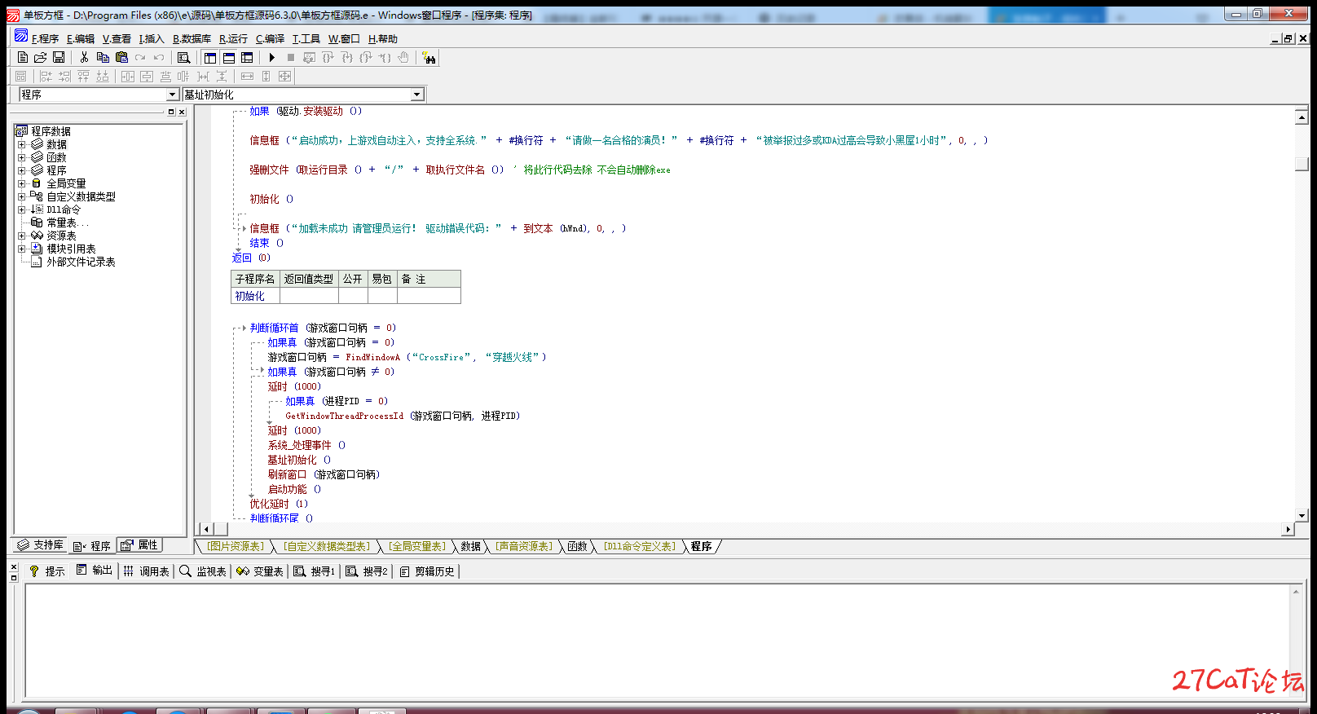Click the horizontal scroll left arrow
The width and height of the screenshot is (1317, 714).
[206, 529]
